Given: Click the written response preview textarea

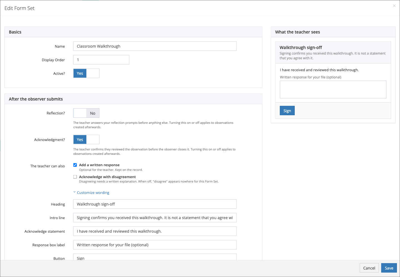Looking at the screenshot, I should coord(333,89).
